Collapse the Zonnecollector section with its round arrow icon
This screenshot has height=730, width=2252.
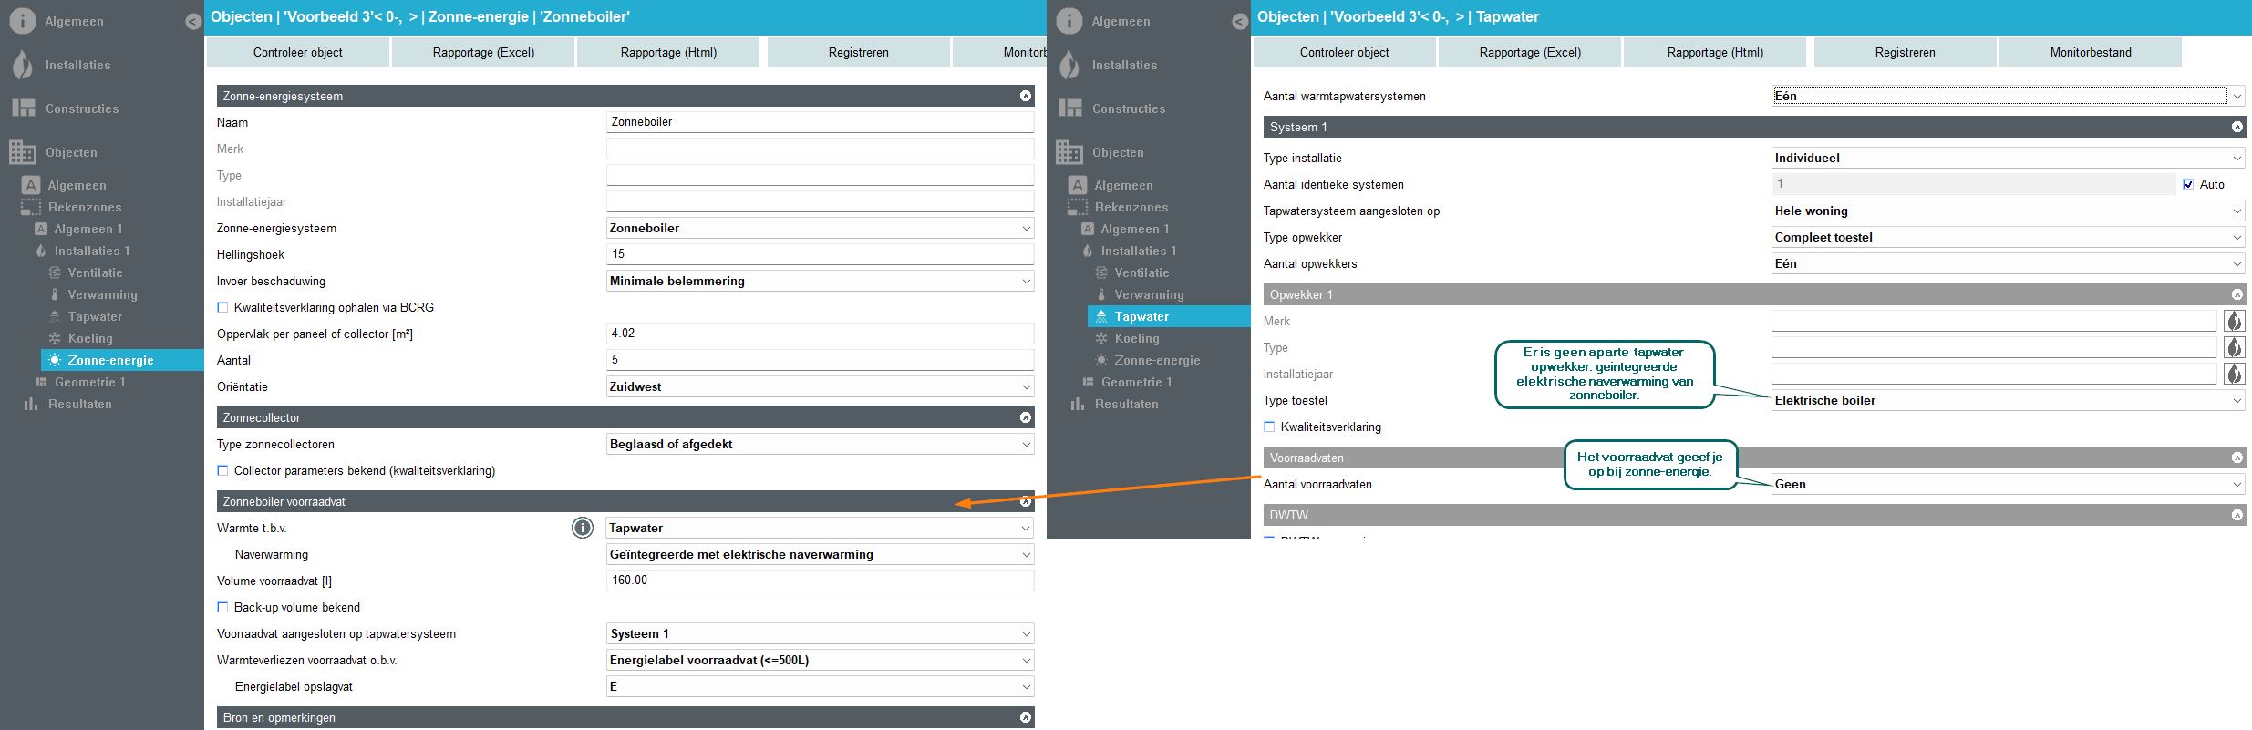tap(1025, 417)
